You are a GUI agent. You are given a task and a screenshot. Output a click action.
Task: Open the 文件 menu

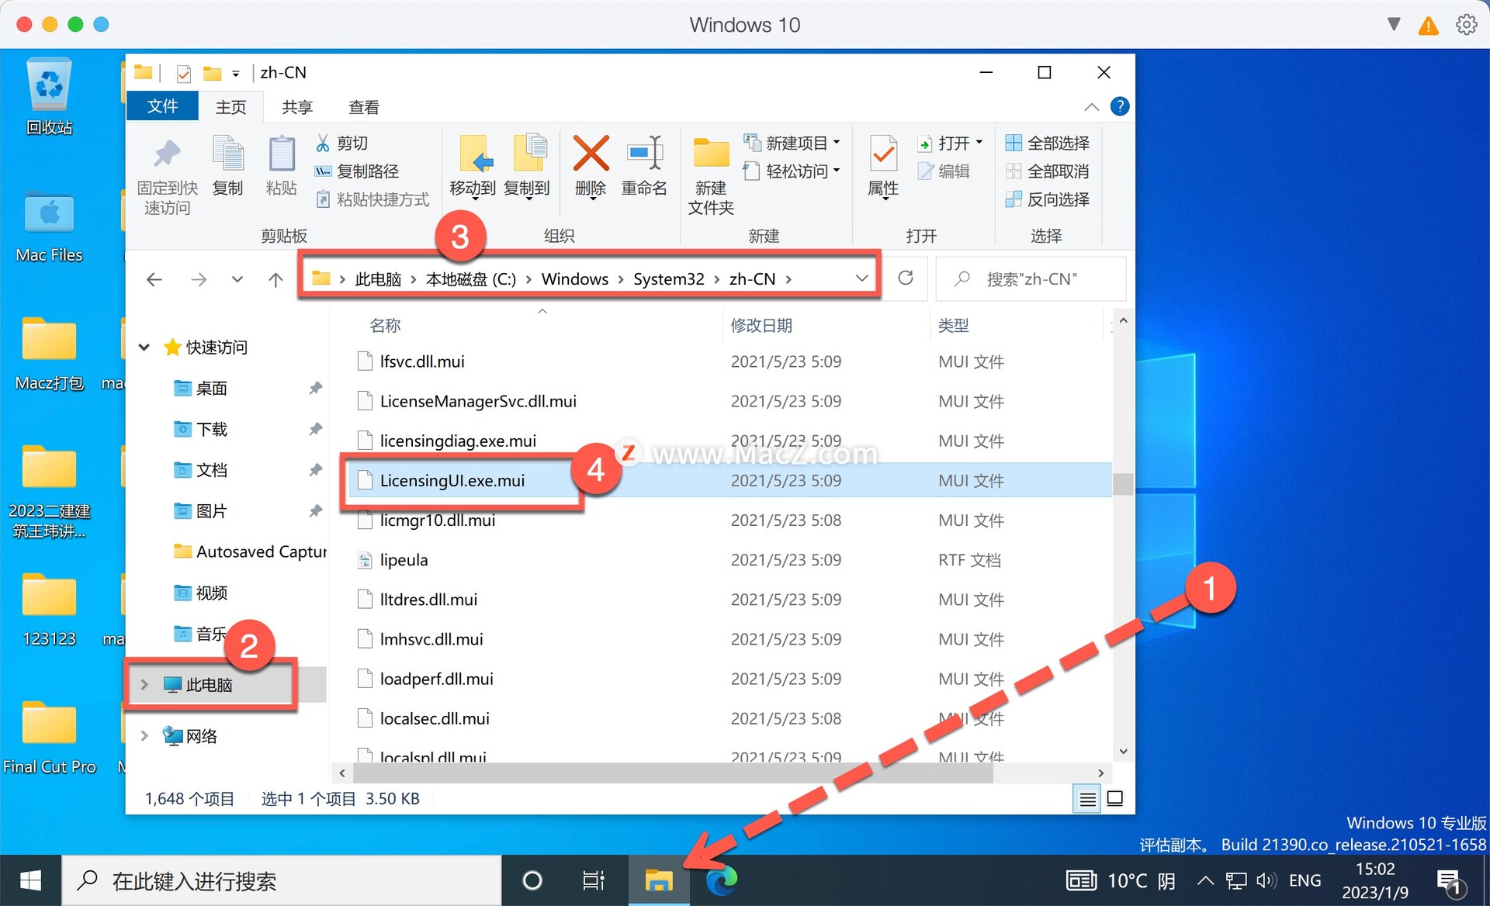point(162,106)
